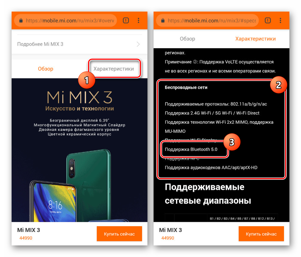Select Характеристики tab on right screen
The height and width of the screenshot is (257, 301).
point(255,39)
